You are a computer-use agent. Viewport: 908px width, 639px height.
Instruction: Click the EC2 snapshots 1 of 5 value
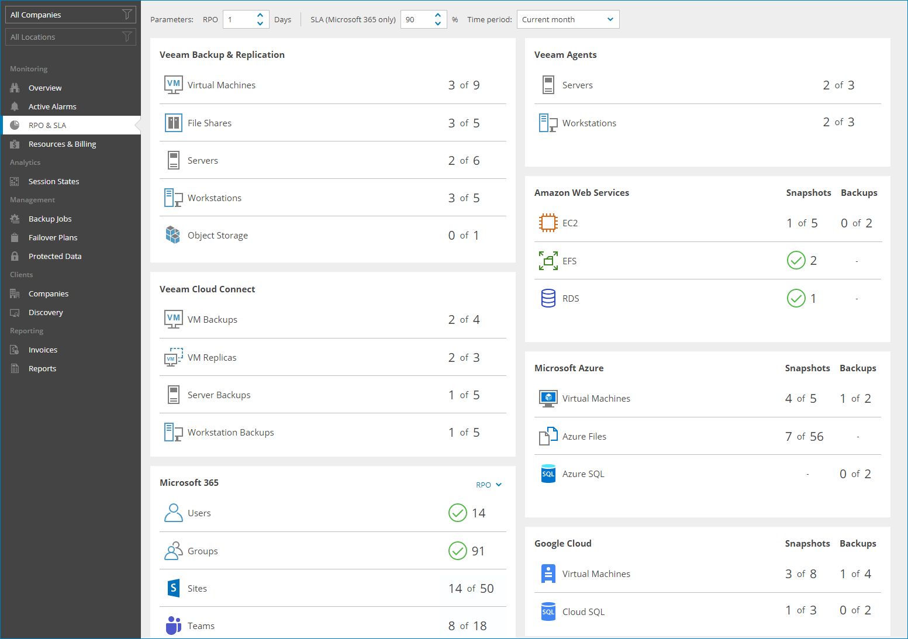(x=802, y=223)
